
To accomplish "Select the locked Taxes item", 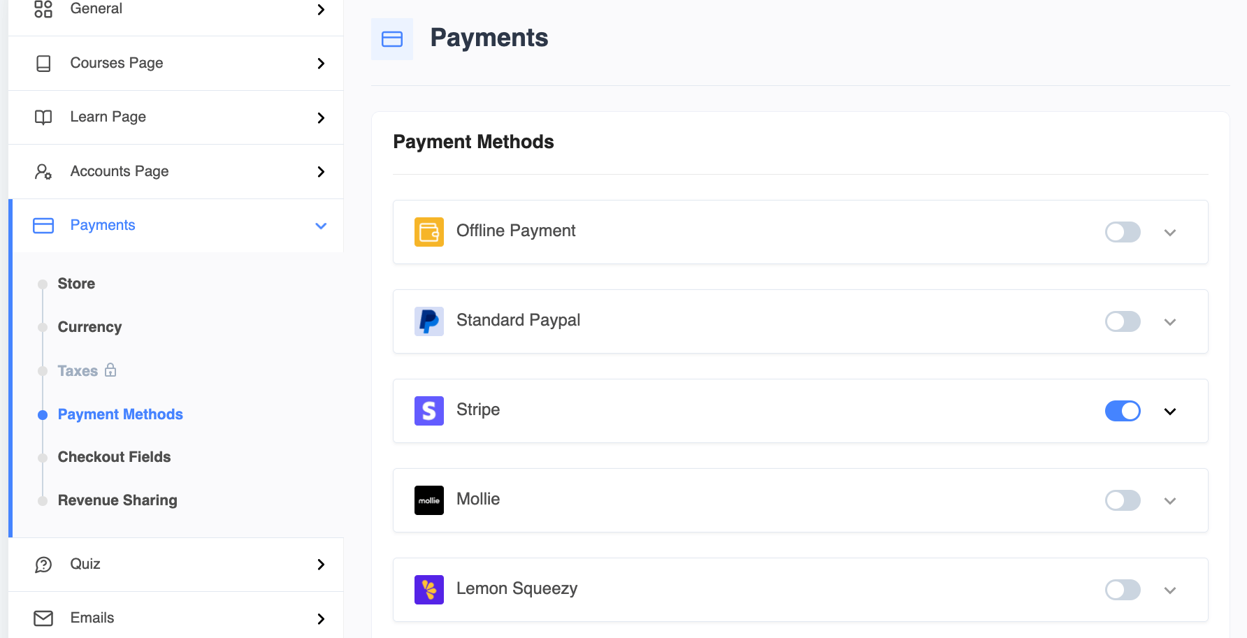I will tap(78, 371).
